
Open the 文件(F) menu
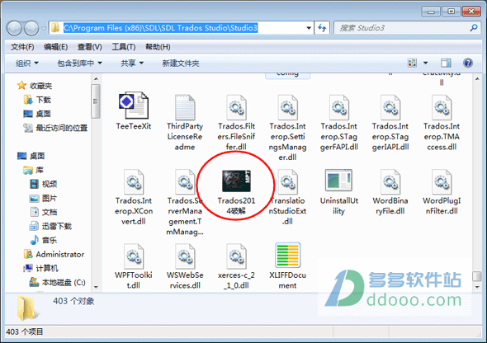tap(22, 47)
